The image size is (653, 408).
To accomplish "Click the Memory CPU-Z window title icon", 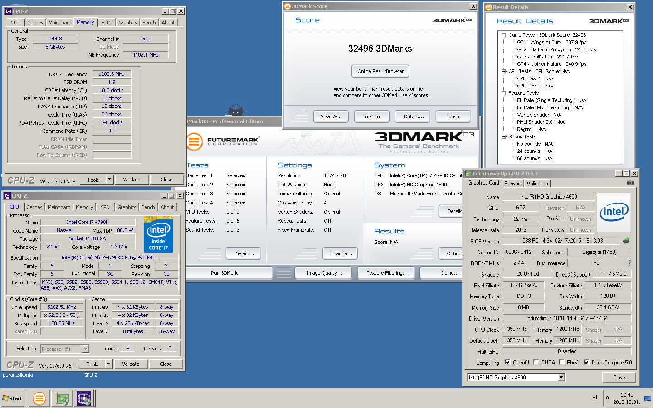I will [7, 11].
